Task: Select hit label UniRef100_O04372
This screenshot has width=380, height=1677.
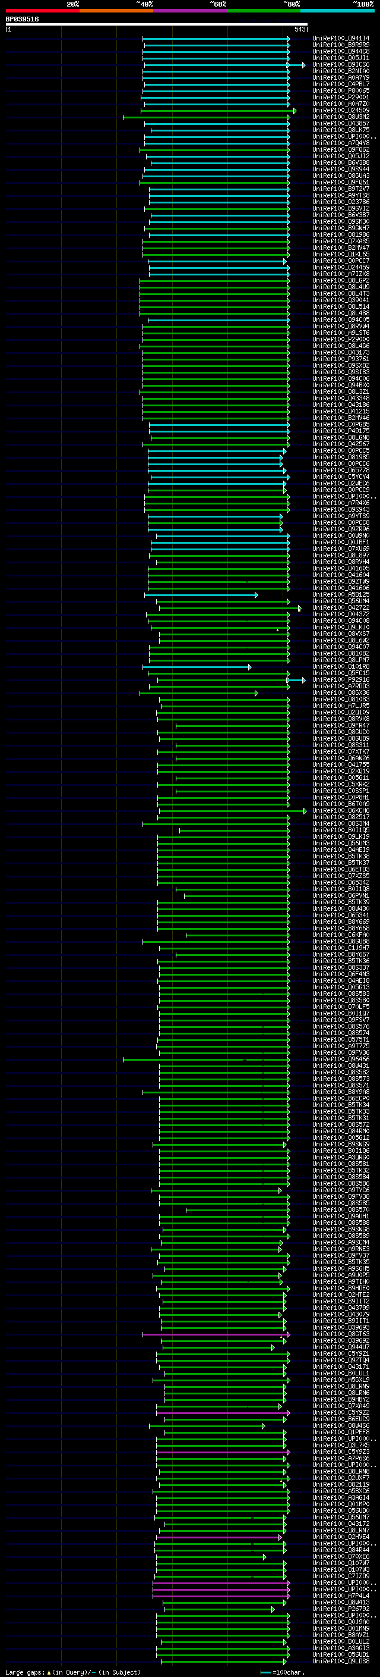Action: pos(341,615)
